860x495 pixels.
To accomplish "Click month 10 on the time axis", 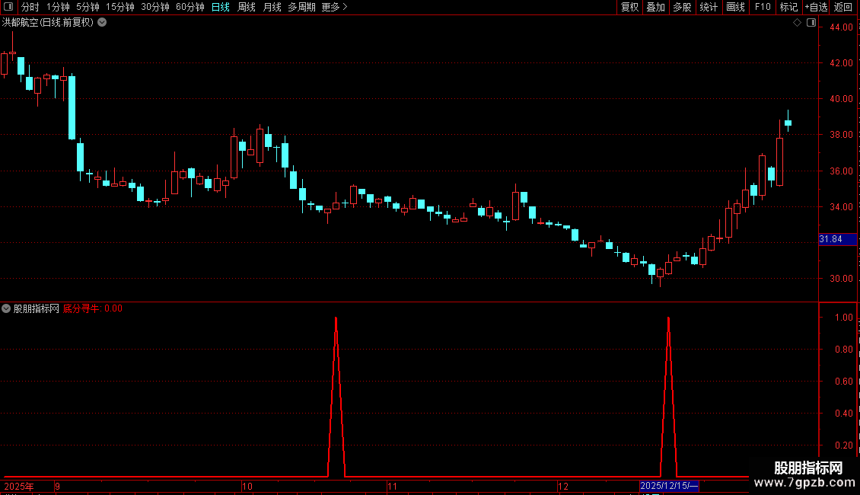I will point(247,486).
